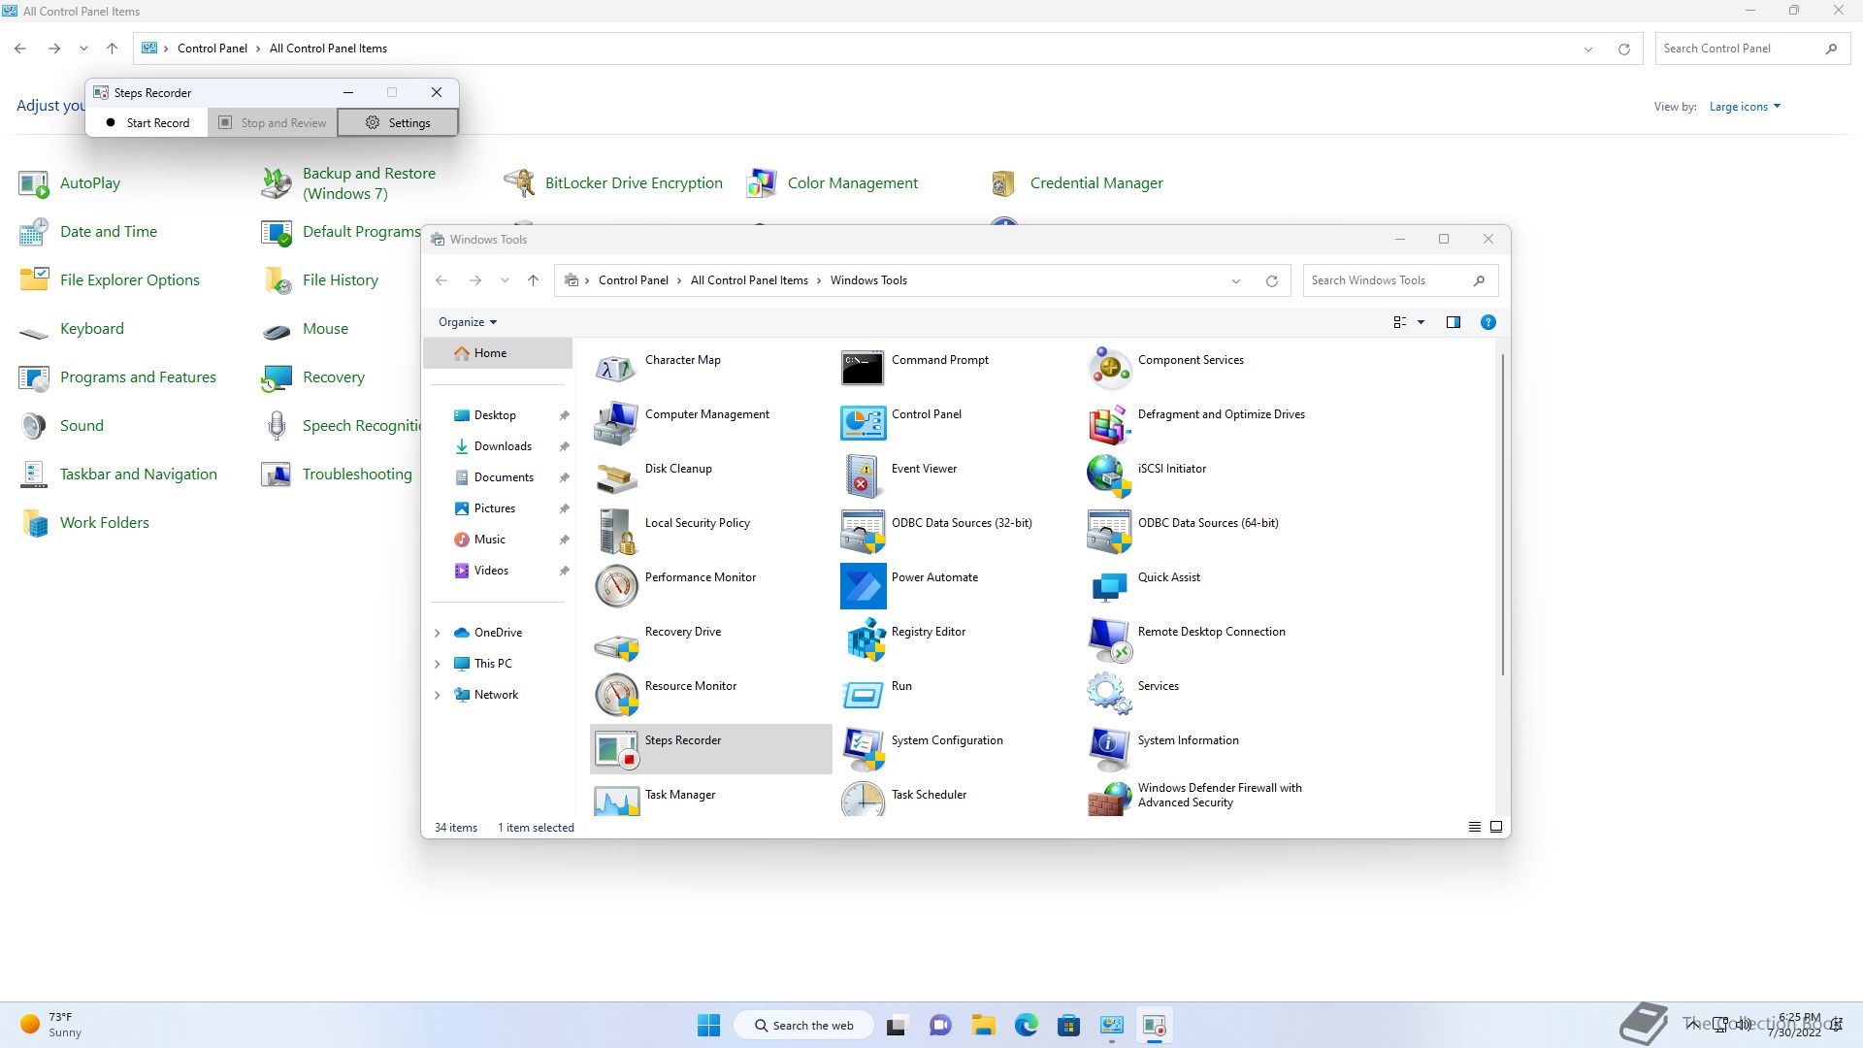The image size is (1863, 1048).
Task: Open the Resource Monitor icon
Action: click(616, 695)
